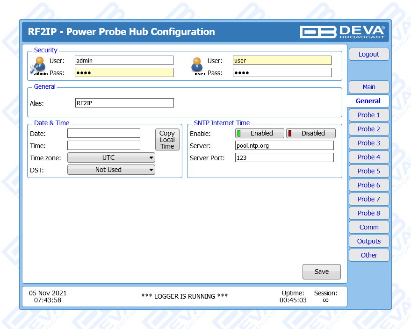Open the Outputs tab
Screen dimensions: 411x329
coord(369,241)
